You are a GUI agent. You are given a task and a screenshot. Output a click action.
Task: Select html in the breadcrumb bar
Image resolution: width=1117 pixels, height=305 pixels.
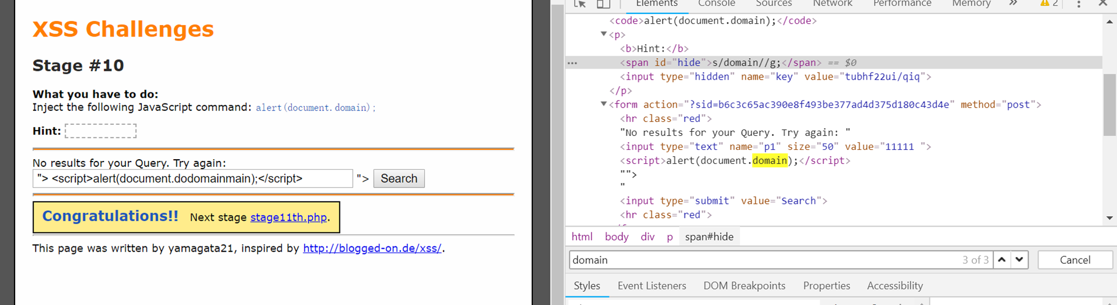pos(582,236)
